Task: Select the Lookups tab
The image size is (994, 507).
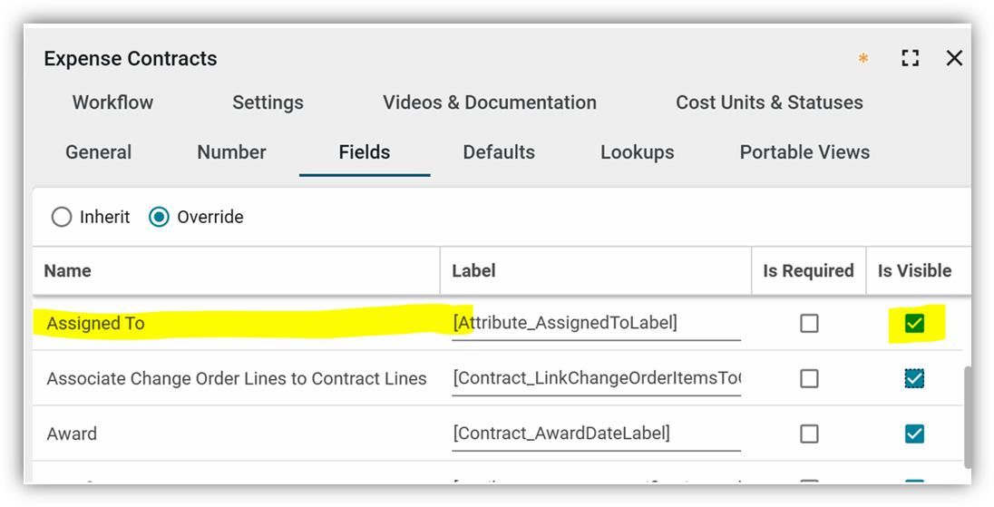Action: click(x=637, y=152)
